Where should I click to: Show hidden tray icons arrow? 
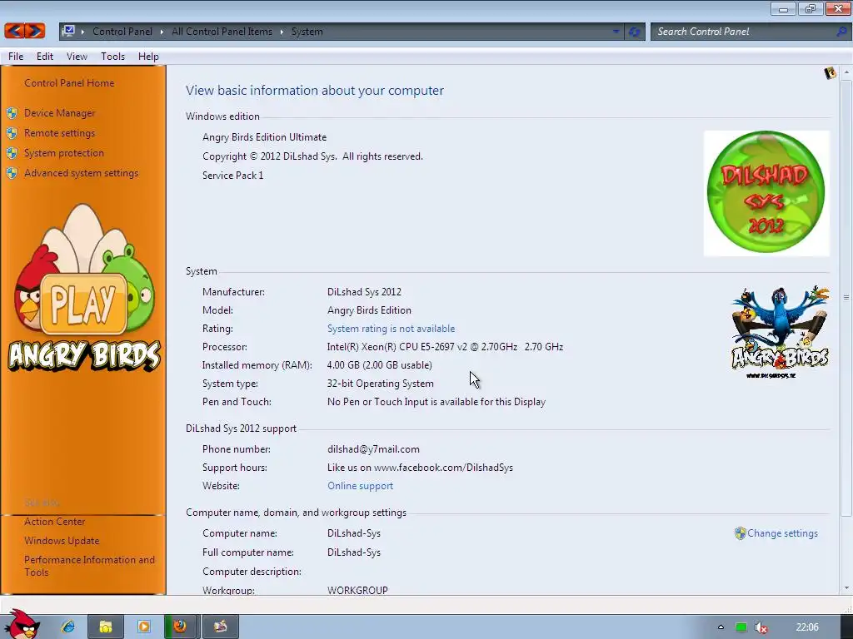coord(721,627)
